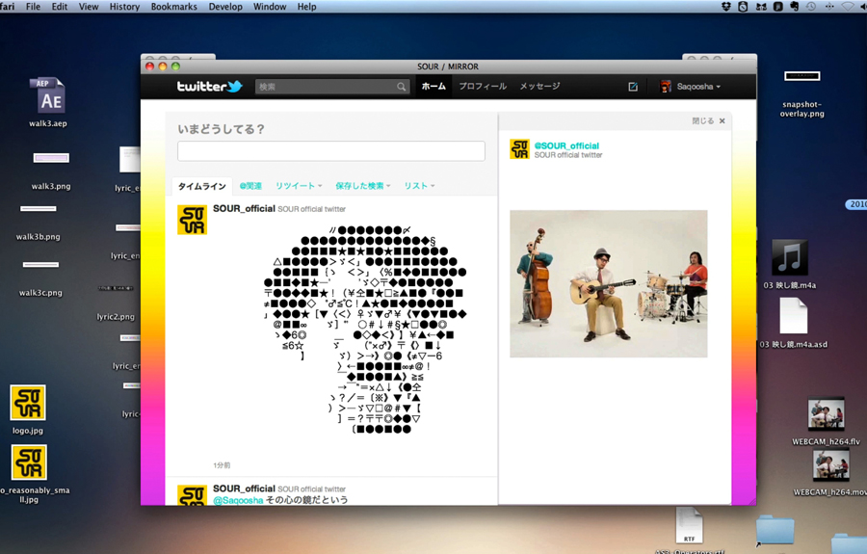Open the Help menu
Image resolution: width=867 pixels, height=554 pixels.
307,7
